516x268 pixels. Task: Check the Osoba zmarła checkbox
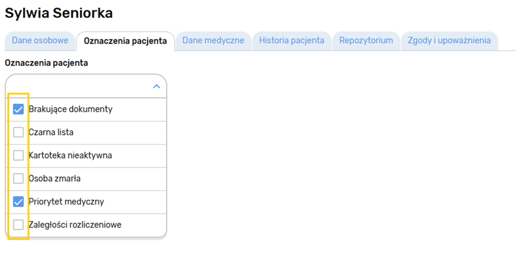(x=19, y=178)
